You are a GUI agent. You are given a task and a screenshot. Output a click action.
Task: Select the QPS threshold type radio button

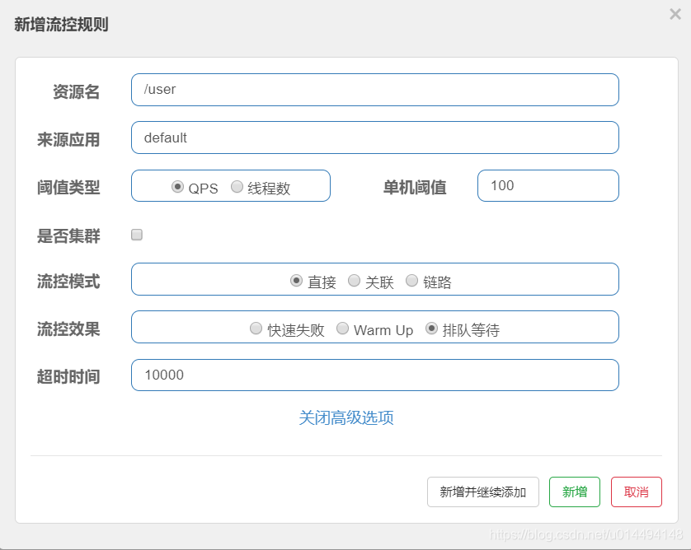tap(177, 186)
